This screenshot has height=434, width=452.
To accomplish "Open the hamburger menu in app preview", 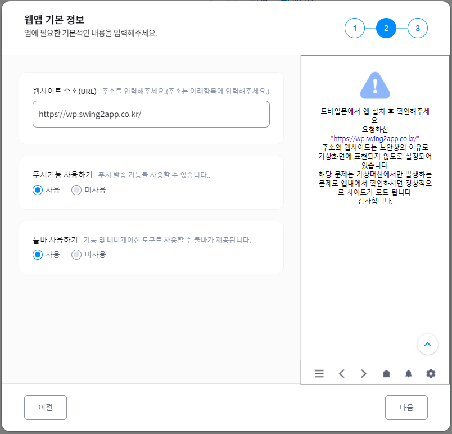I will click(x=319, y=374).
